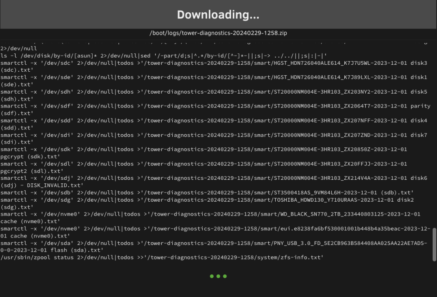
Task: Click the '/usr/sbin/zpool status' command line
Action: click(x=162, y=257)
